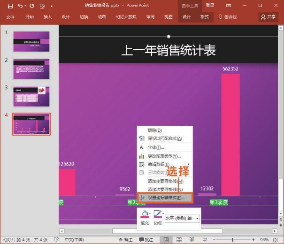
Task: Switch to the 开始 ribbon tab
Action: pyautogui.click(x=30, y=17)
